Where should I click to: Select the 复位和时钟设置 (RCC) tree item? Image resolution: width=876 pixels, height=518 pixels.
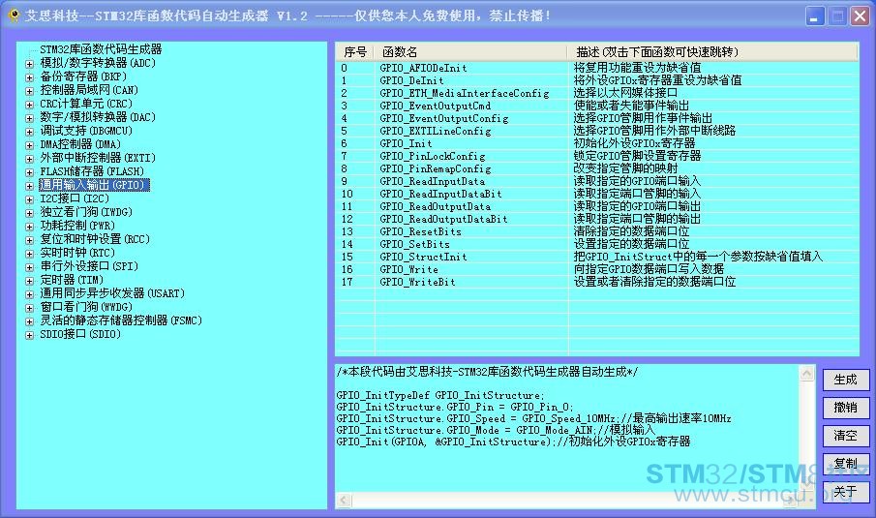95,239
